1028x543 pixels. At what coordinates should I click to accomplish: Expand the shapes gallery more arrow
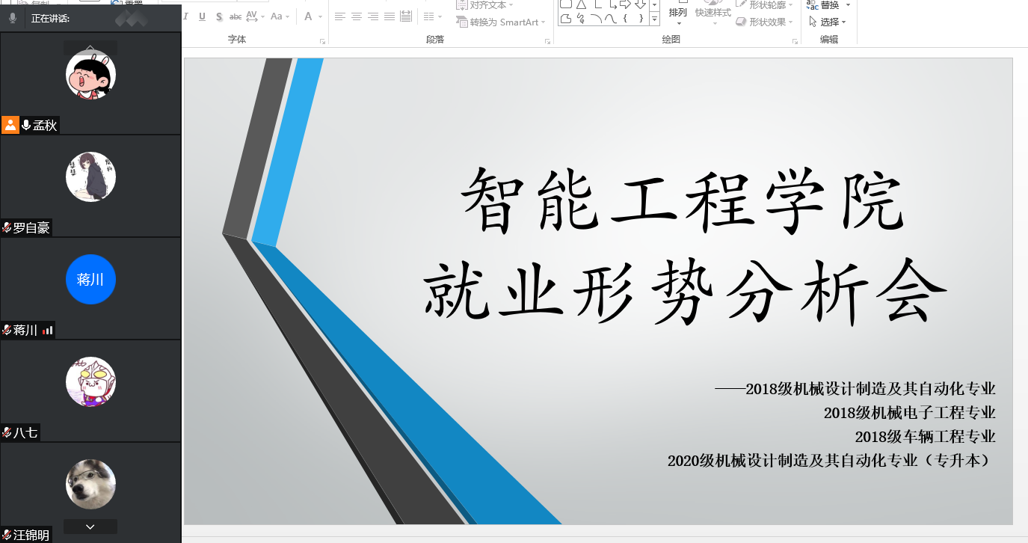[654, 19]
